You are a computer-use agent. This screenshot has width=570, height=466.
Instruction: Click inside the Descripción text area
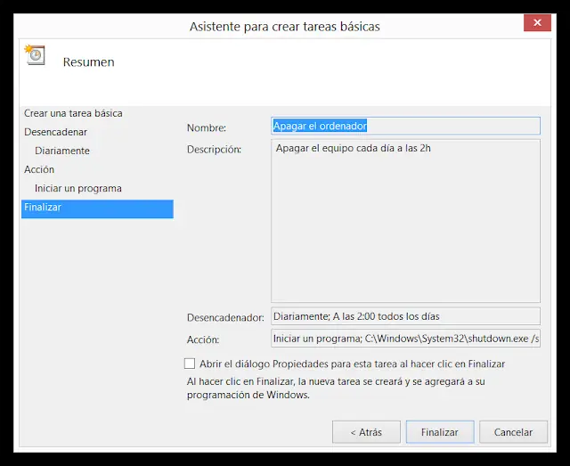[406, 221]
